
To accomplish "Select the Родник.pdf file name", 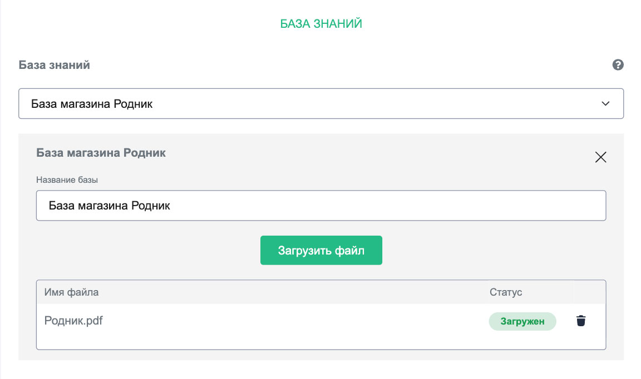I will pos(73,321).
